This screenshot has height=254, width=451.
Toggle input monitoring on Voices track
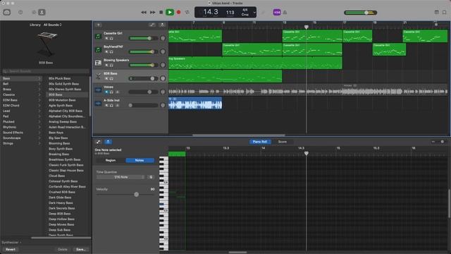[117, 92]
